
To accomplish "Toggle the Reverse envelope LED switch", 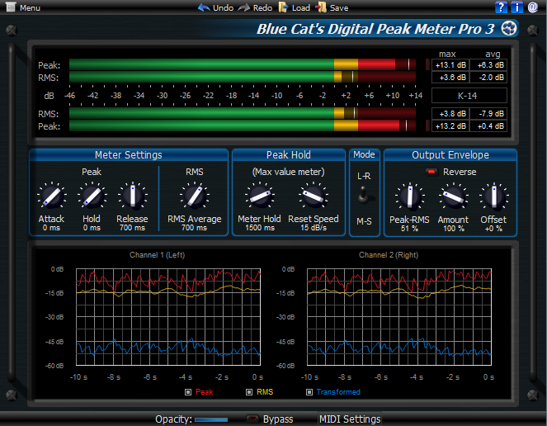I will [431, 172].
